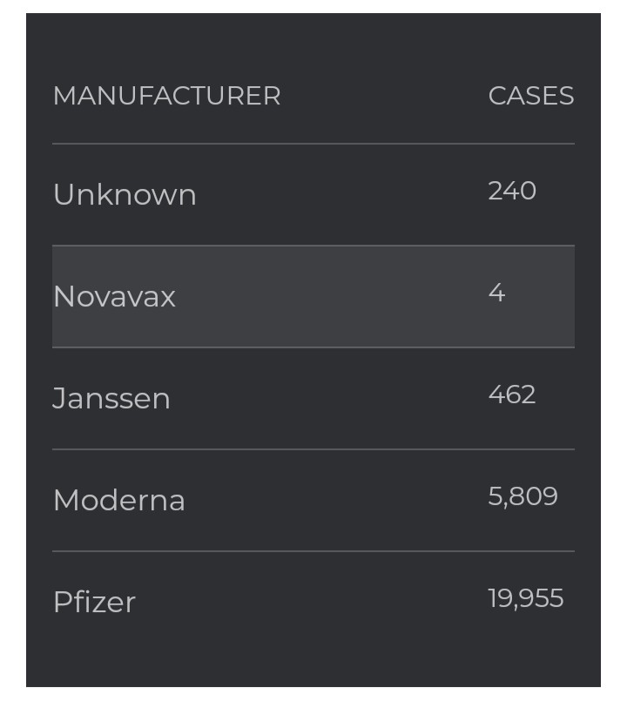
Task: Select the Unknown manufacturer row
Action: click(313, 195)
